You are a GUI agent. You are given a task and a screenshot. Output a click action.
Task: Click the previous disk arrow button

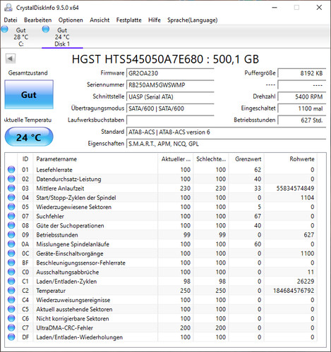11,58
